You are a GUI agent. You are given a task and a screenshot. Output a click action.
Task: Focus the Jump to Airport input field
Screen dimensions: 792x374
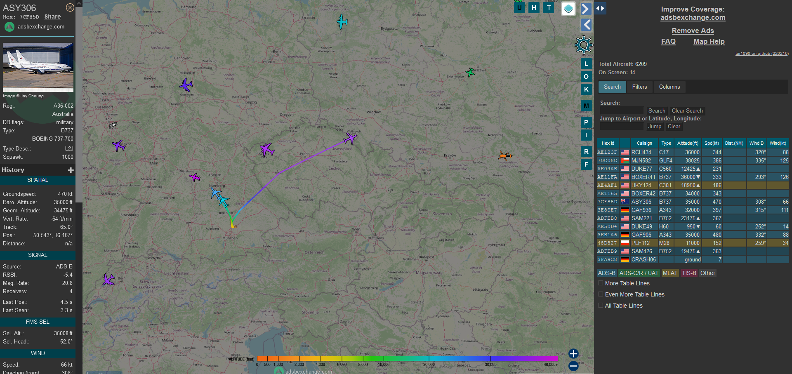(622, 127)
